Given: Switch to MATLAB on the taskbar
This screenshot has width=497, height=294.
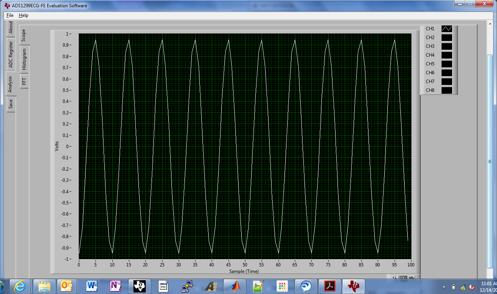Looking at the screenshot, I should [x=235, y=286].
